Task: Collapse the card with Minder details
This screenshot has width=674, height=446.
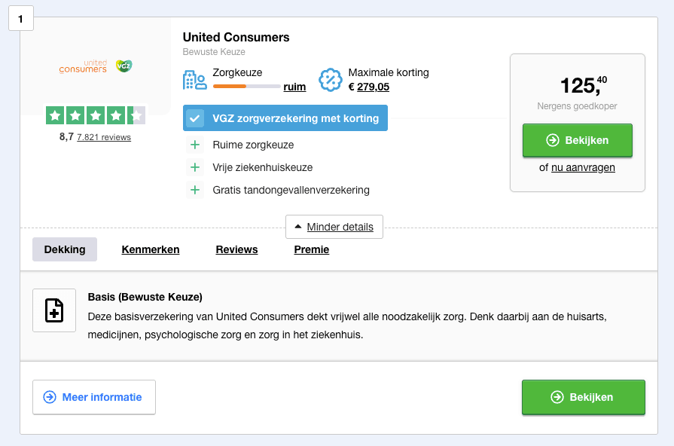Action: 334,227
